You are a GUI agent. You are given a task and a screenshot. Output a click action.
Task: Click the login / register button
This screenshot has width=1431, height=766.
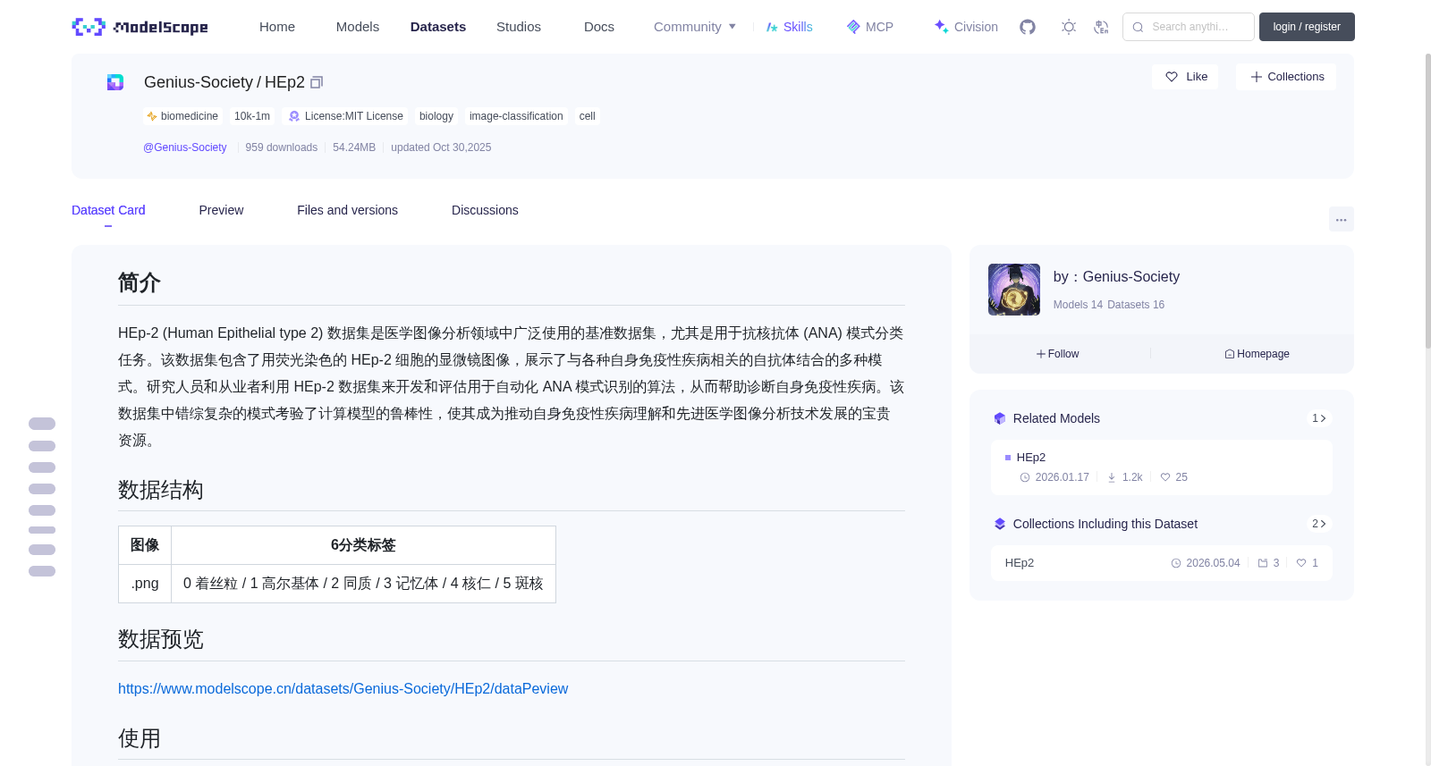coord(1307,27)
